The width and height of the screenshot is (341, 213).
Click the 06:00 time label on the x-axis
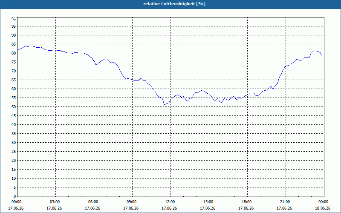94,202
